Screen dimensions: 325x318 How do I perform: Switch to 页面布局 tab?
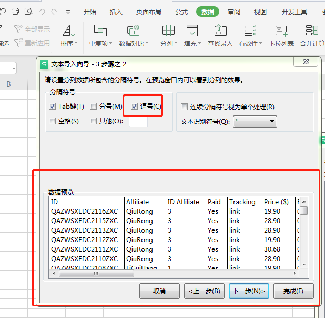pos(149,12)
